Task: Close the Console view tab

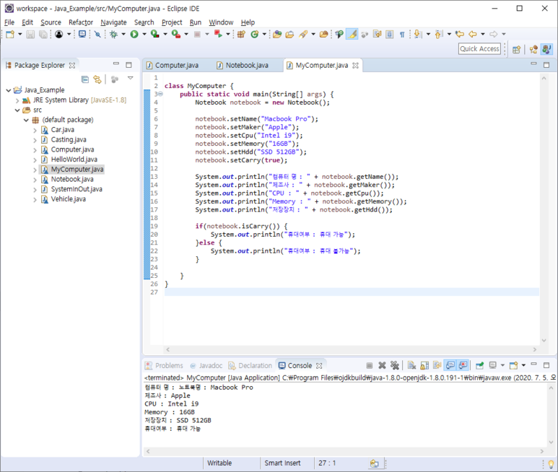Action: 319,366
